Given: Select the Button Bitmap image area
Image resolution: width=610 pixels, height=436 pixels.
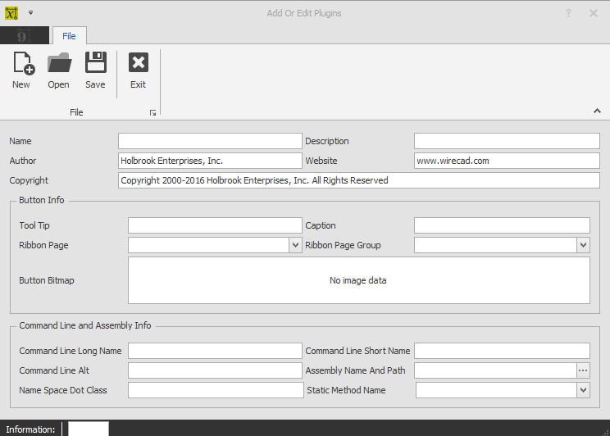Looking at the screenshot, I should point(358,280).
